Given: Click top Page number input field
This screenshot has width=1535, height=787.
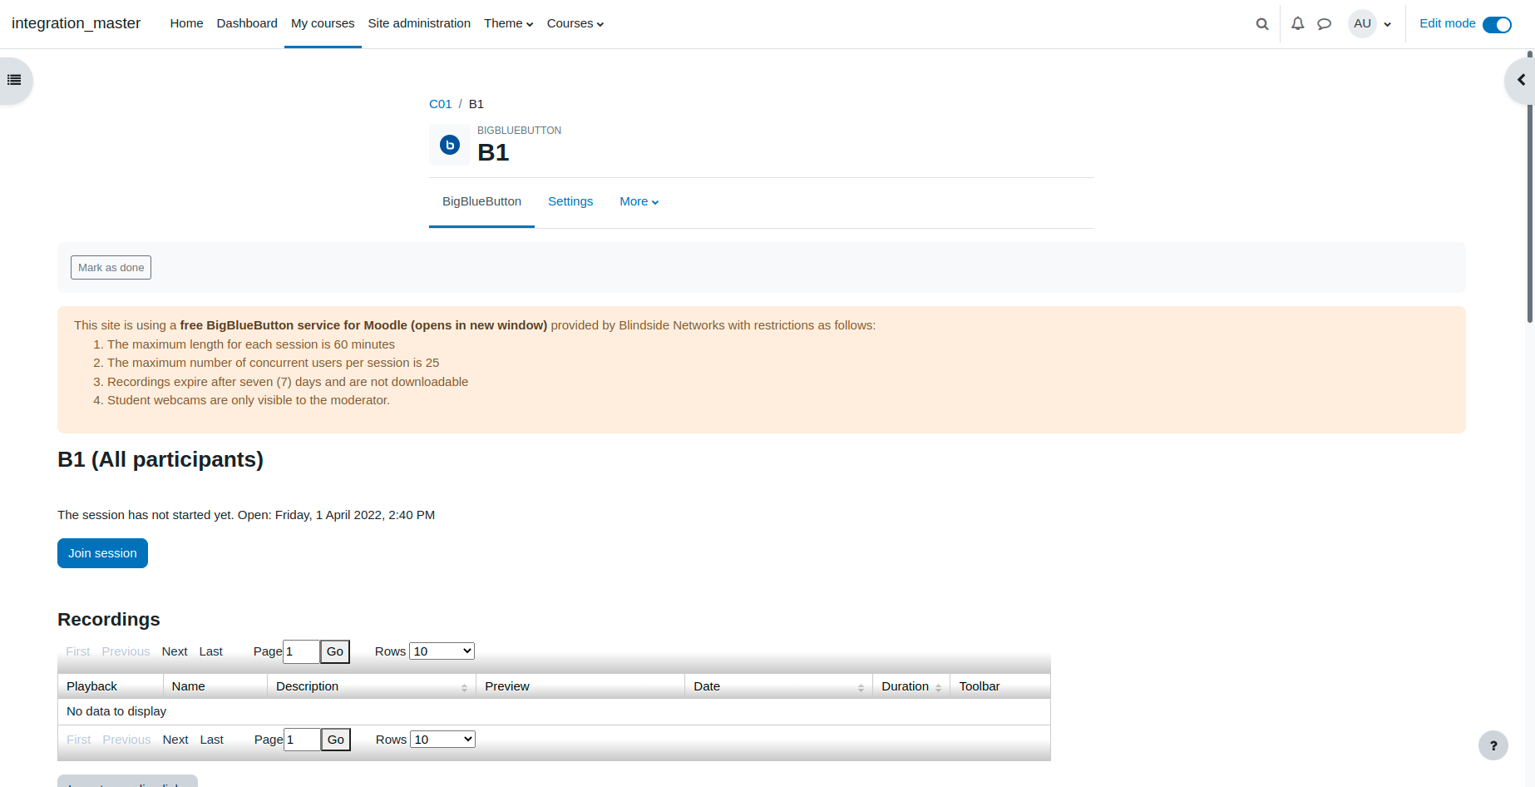Looking at the screenshot, I should click(301, 651).
